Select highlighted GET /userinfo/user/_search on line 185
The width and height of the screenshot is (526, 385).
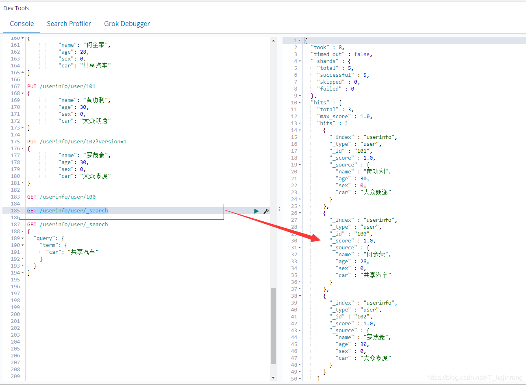pos(67,211)
